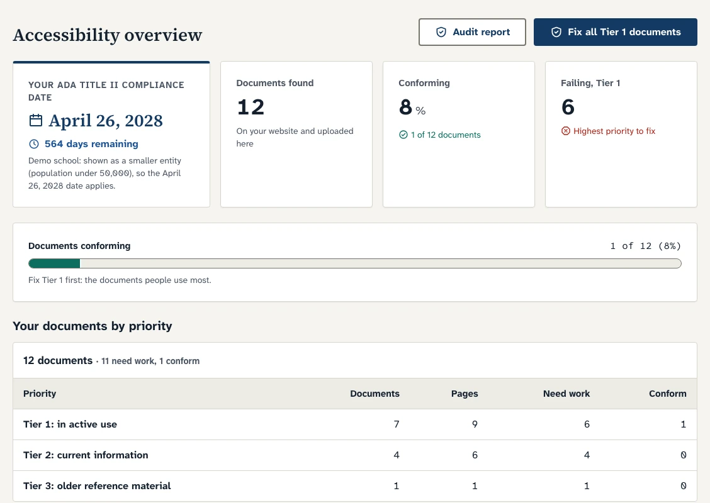This screenshot has width=710, height=503.
Task: Click Tier 1 Documents value 7
Action: 396,424
